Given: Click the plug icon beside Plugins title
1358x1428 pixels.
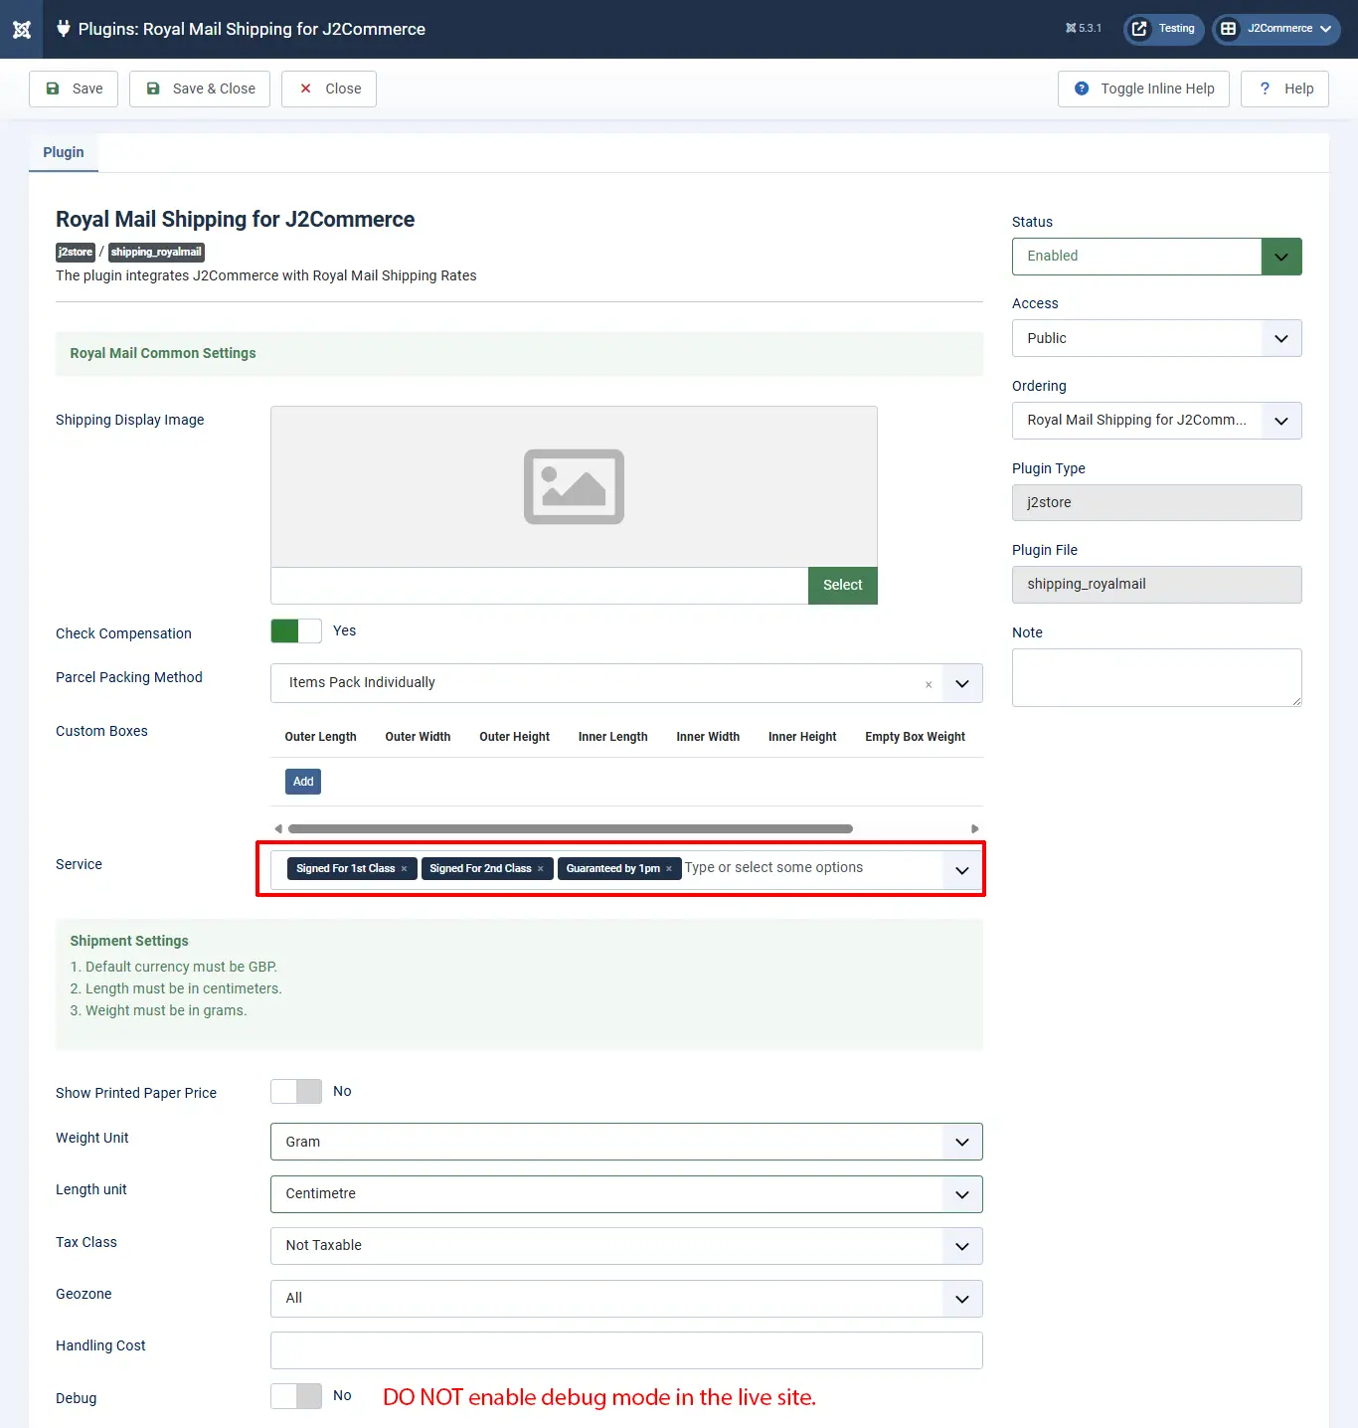Looking at the screenshot, I should [64, 29].
